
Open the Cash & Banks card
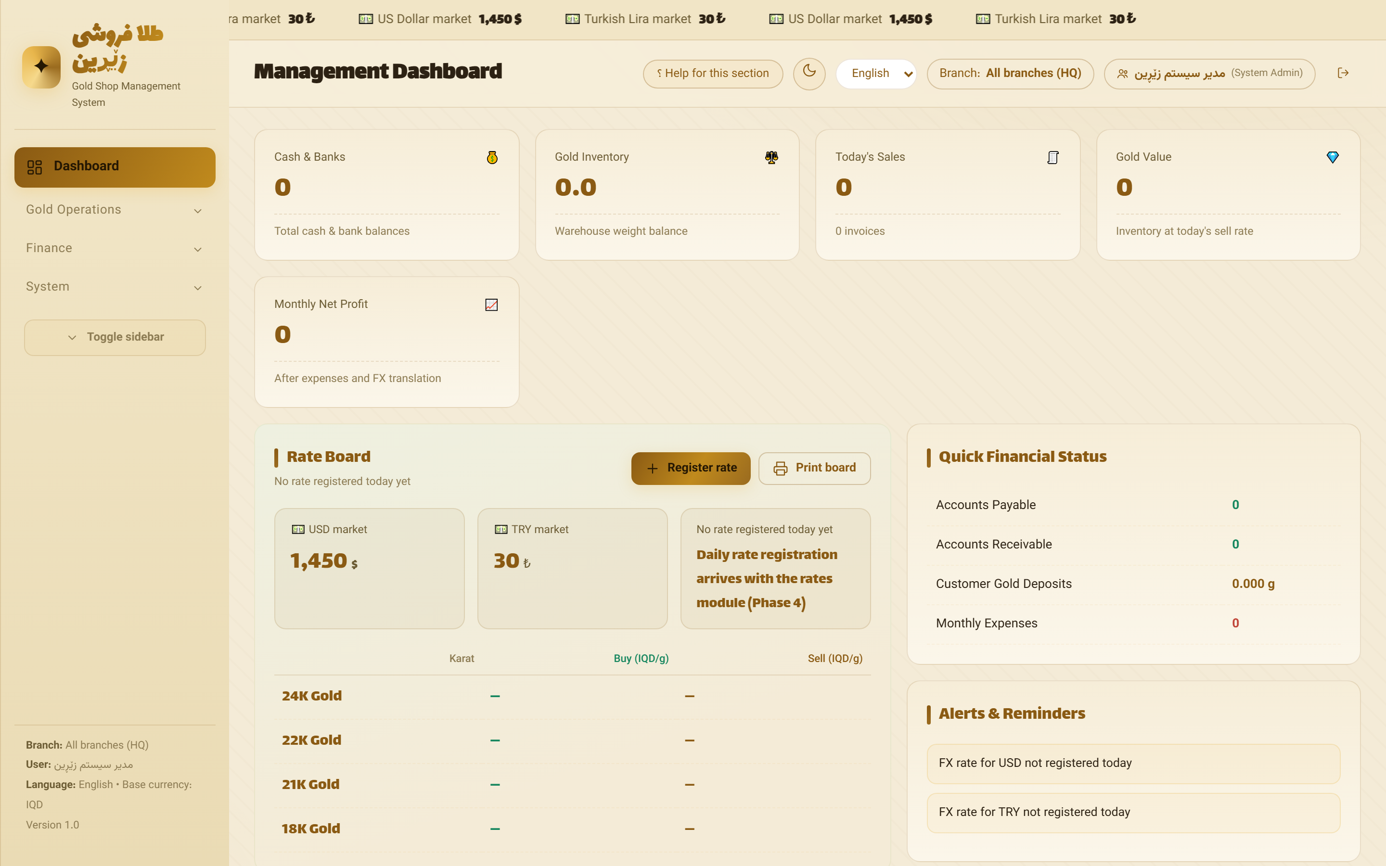[386, 195]
